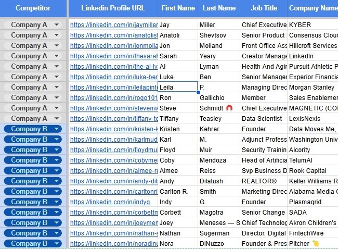
Task: Expand the Competitor dropdown for Leila P.
Action: (x=57, y=87)
